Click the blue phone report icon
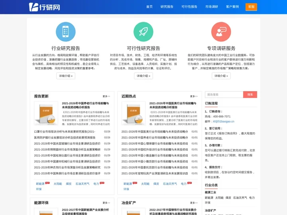The width and height of the screenshot is (287, 215). [65, 32]
